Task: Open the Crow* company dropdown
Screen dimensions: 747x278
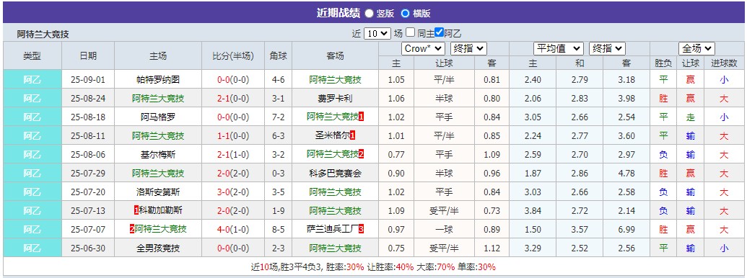Action: coord(424,48)
